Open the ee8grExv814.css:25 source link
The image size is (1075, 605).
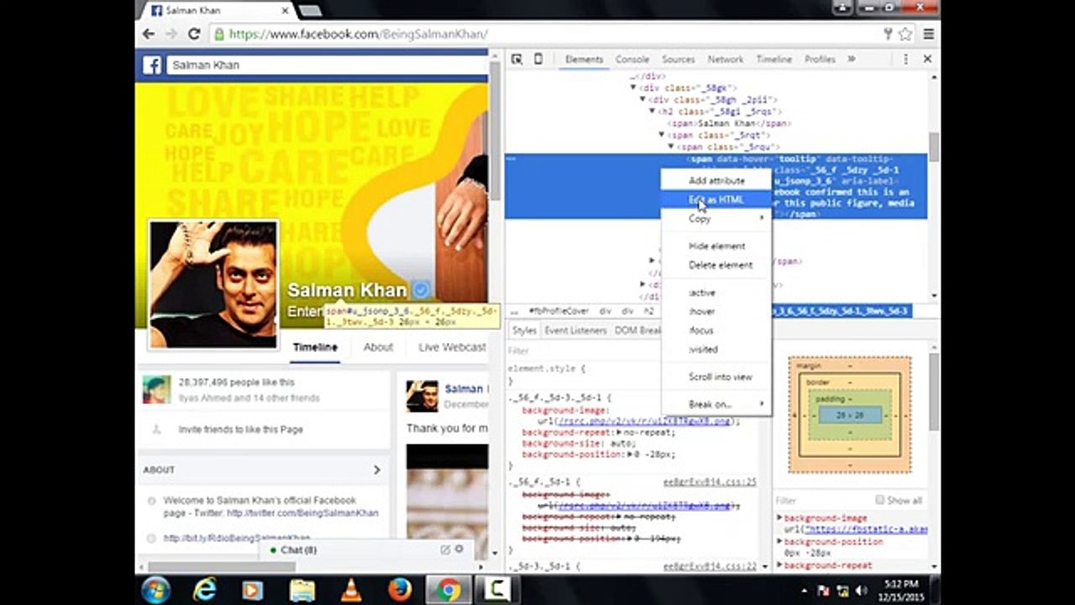[710, 482]
